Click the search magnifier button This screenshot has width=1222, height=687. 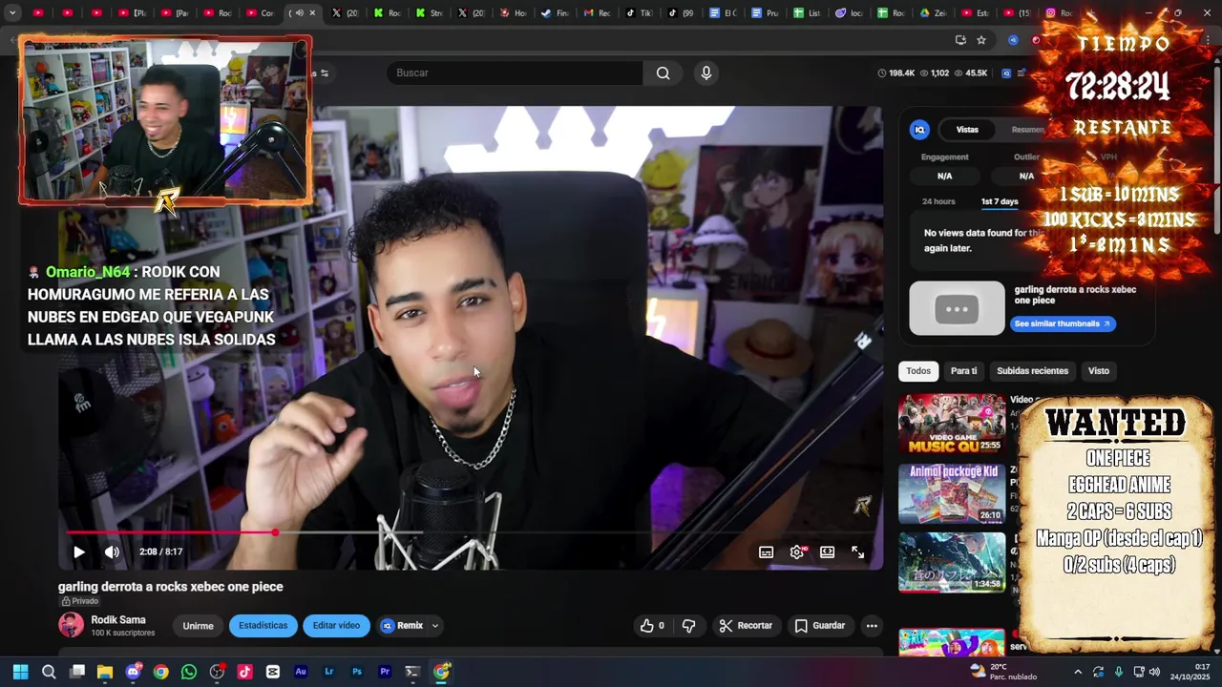pyautogui.click(x=663, y=73)
